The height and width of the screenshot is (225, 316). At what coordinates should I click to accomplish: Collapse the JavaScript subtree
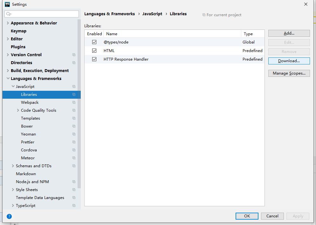point(13,86)
